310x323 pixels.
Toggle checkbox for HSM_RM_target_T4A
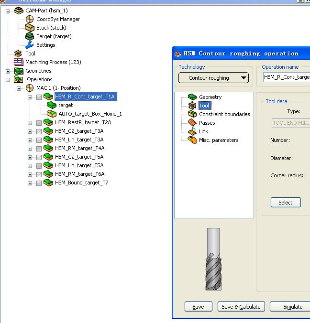tap(39, 149)
